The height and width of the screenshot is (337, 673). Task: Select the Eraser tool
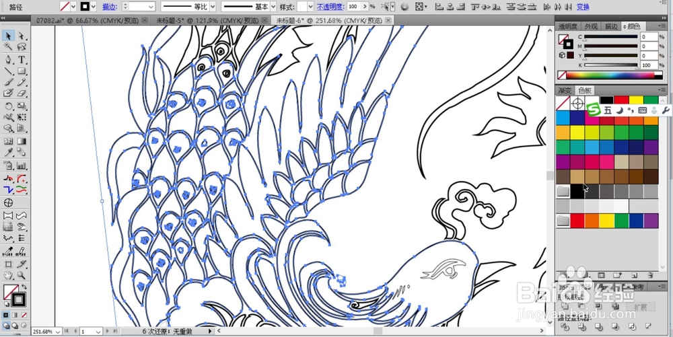click(22, 93)
